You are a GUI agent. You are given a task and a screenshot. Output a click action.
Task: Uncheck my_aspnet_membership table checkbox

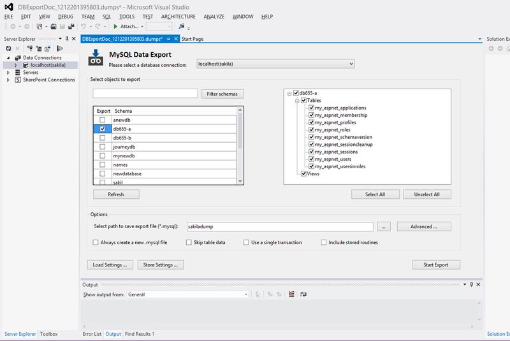tap(311, 115)
